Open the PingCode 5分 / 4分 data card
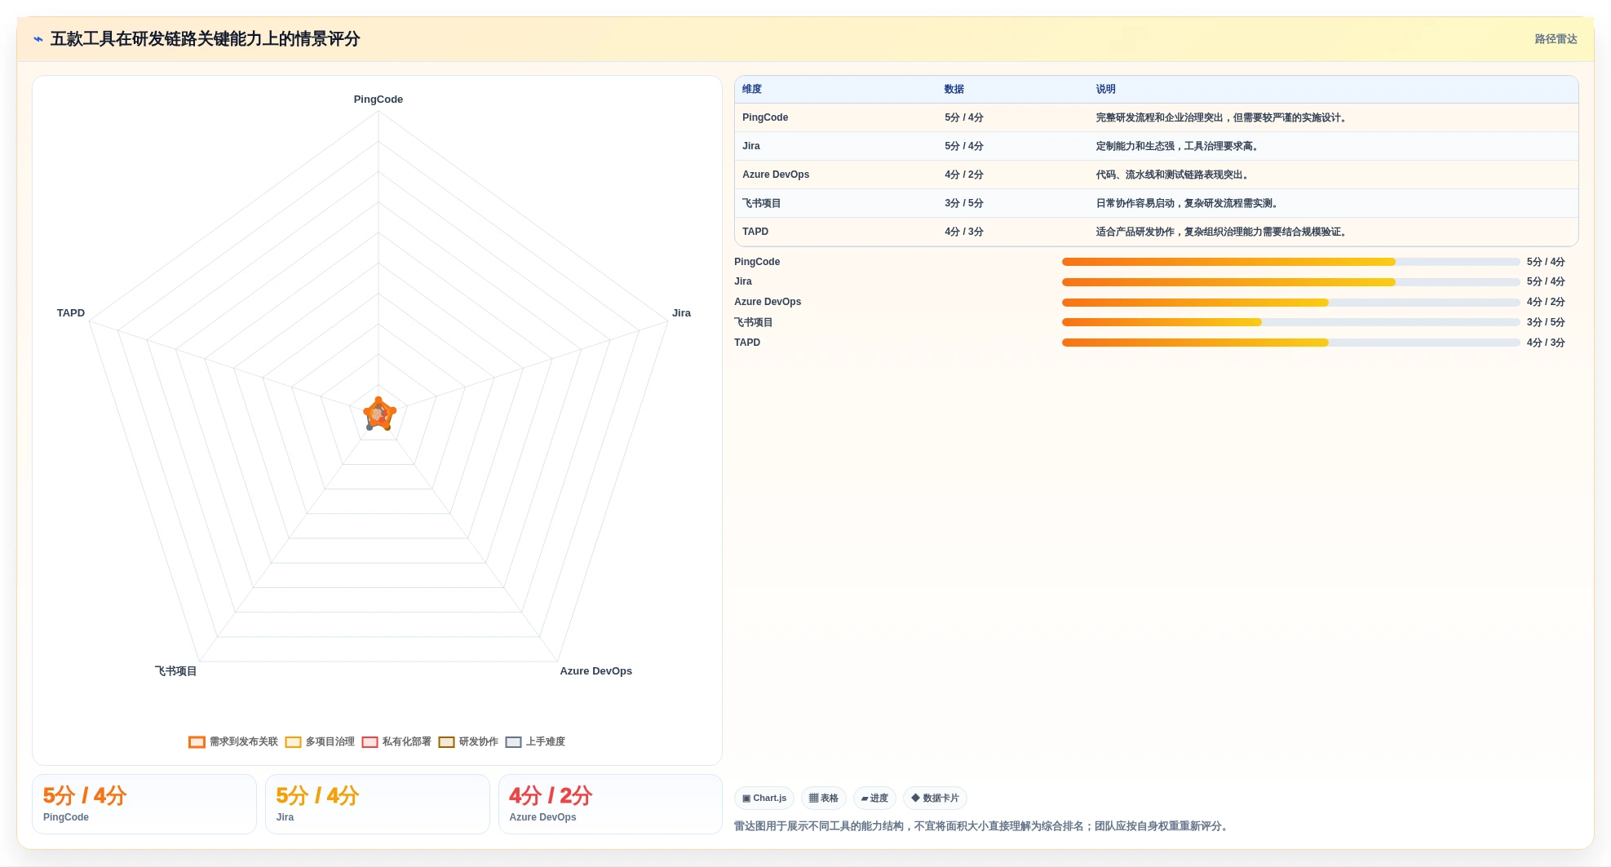This screenshot has height=867, width=1611. (x=144, y=804)
